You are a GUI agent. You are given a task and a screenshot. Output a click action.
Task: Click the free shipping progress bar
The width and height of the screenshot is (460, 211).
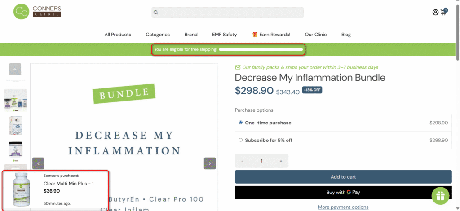261,49
